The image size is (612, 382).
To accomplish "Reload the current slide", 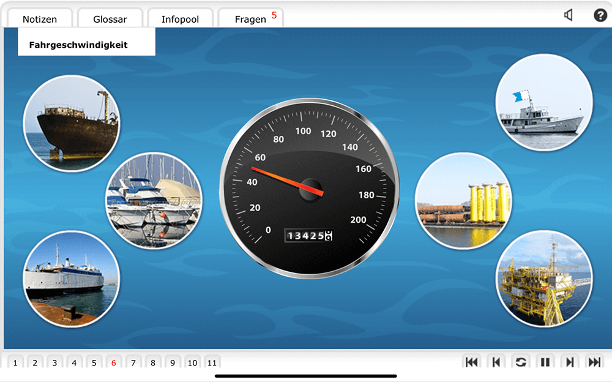I will [x=521, y=362].
